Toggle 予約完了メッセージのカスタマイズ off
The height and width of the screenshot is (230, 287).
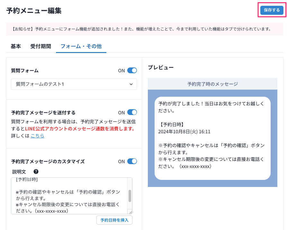coord(132,161)
